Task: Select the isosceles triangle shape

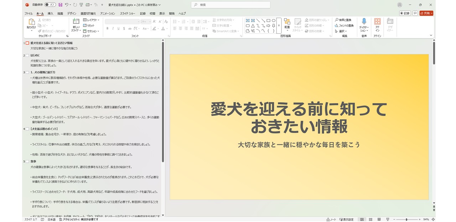Action: 253,26
